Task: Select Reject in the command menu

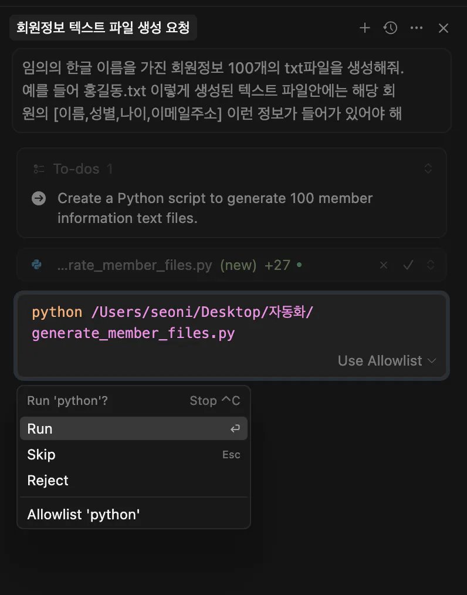Action: click(x=133, y=481)
